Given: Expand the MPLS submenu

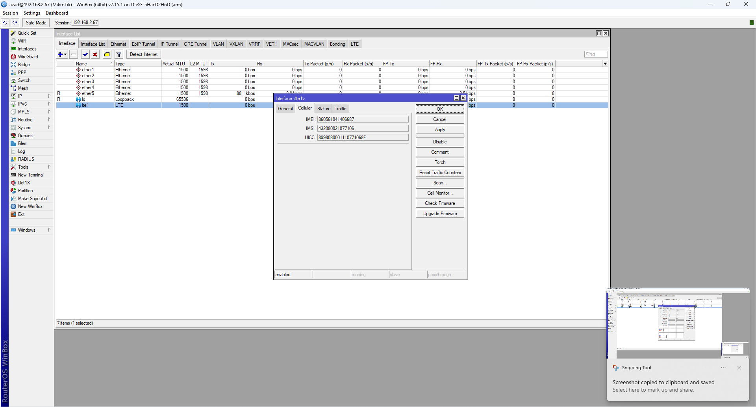Looking at the screenshot, I should pyautogui.click(x=49, y=112).
